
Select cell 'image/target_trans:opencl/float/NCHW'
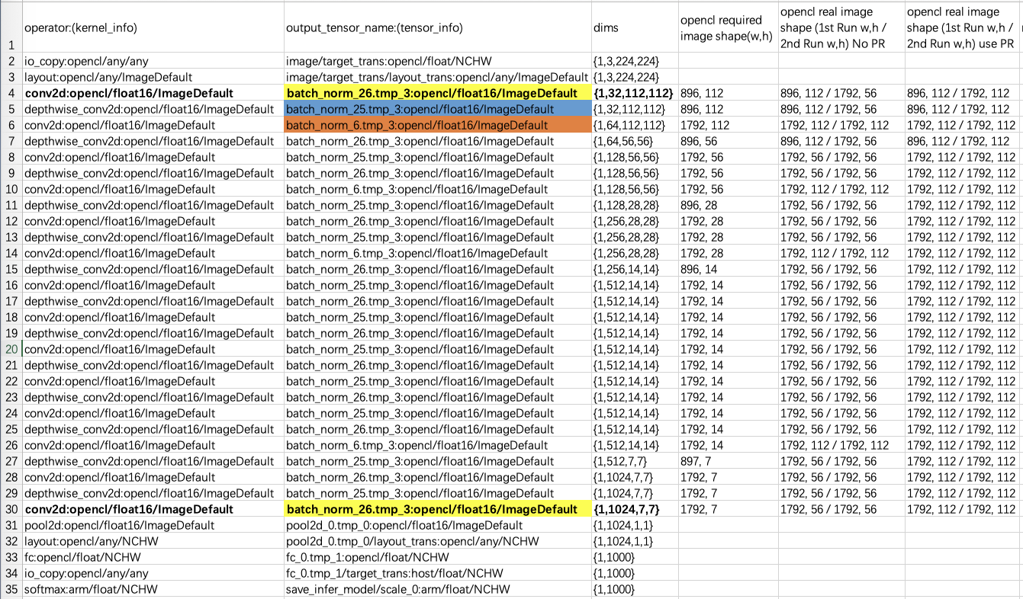(437, 61)
